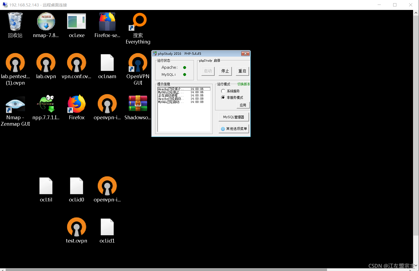Open the Recycle Bin (回收站) icon
The width and height of the screenshot is (419, 271).
click(x=15, y=25)
